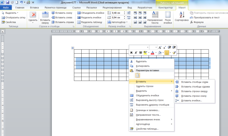Click align top left icon

click(135, 13)
